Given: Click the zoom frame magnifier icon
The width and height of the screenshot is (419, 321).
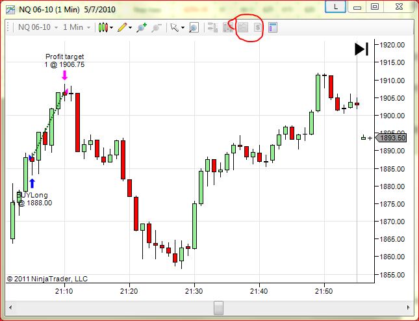Looking at the screenshot, I should [194, 27].
